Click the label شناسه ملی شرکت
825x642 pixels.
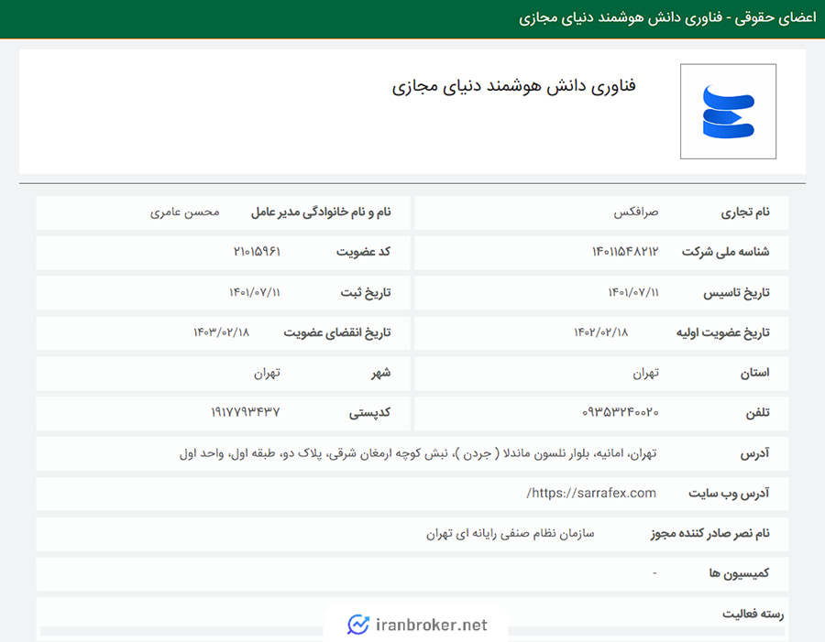pyautogui.click(x=726, y=253)
